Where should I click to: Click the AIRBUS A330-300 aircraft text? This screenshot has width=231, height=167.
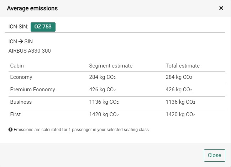coord(30,51)
